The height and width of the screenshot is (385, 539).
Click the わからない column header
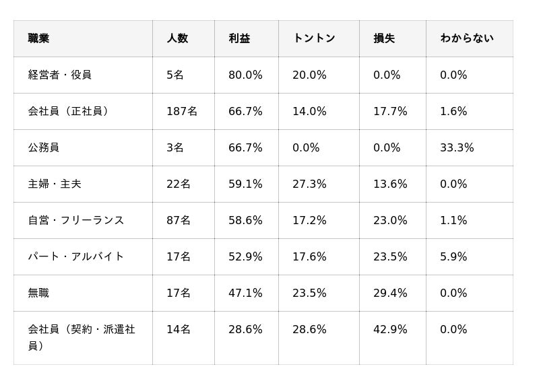click(467, 38)
